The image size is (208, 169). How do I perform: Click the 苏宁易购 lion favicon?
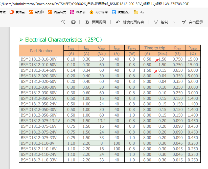[91, 12]
